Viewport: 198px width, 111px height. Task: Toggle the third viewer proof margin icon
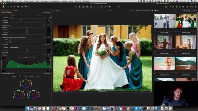[58, 10]
